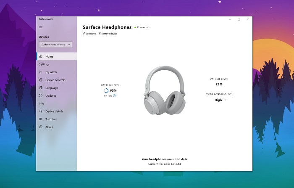Click the Language globe icon
The width and height of the screenshot is (294, 188).
(x=41, y=88)
